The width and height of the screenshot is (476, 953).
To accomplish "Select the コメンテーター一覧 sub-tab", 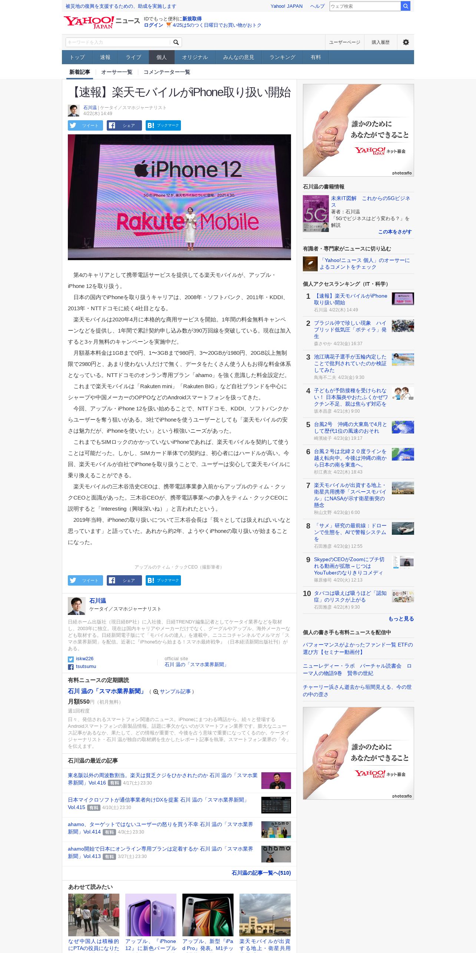I will pos(167,72).
